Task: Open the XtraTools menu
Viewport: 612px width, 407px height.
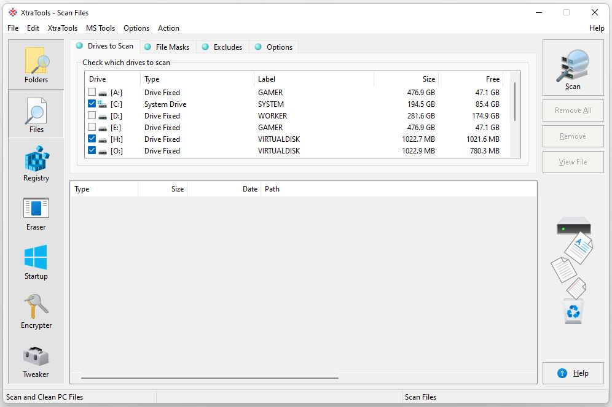Action: tap(63, 28)
